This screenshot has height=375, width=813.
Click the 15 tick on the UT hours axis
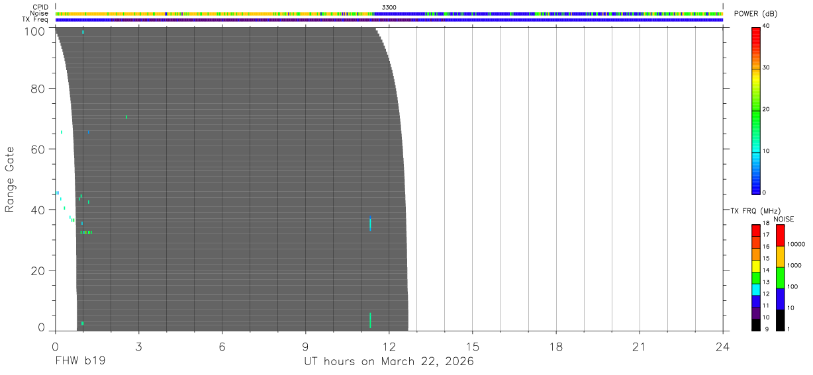coord(473,346)
